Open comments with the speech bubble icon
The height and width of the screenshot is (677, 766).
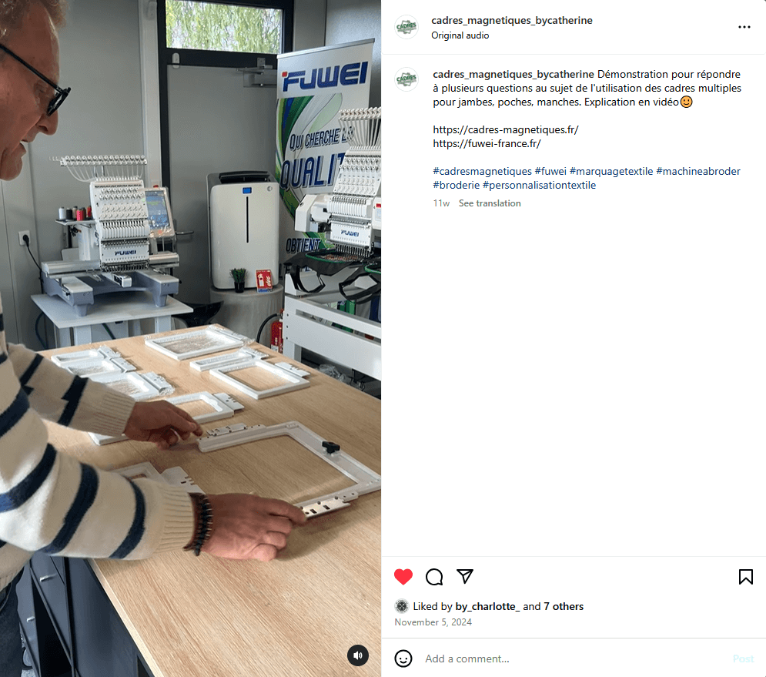tap(433, 577)
